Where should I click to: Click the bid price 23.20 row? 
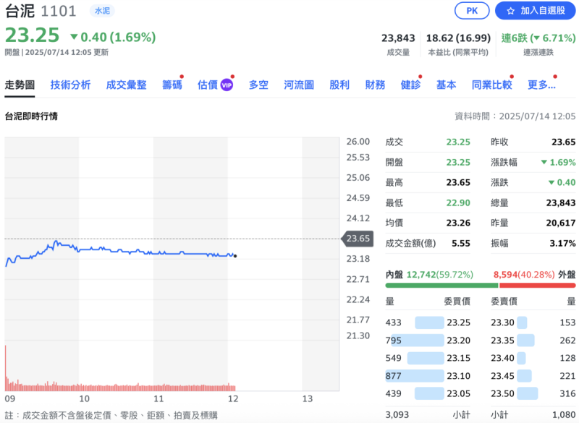coord(428,340)
